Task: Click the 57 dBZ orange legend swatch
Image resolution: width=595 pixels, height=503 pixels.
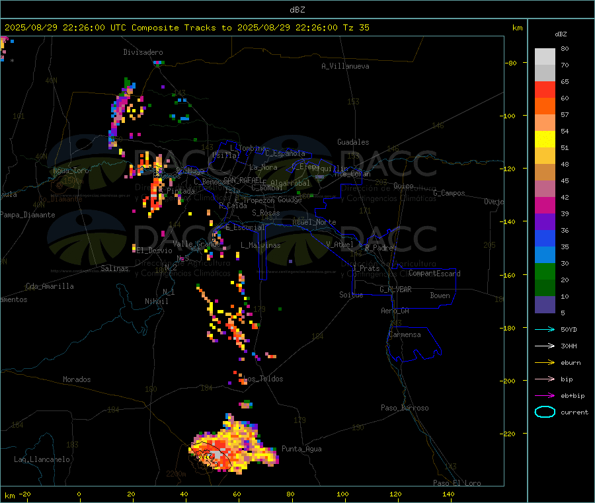Action: (545, 106)
